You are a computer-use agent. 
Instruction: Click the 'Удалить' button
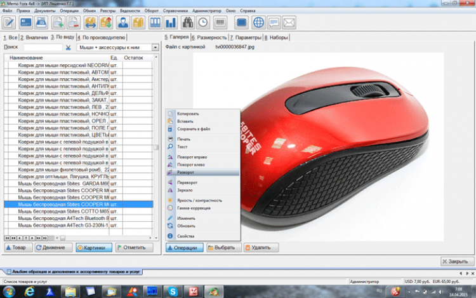(261, 248)
